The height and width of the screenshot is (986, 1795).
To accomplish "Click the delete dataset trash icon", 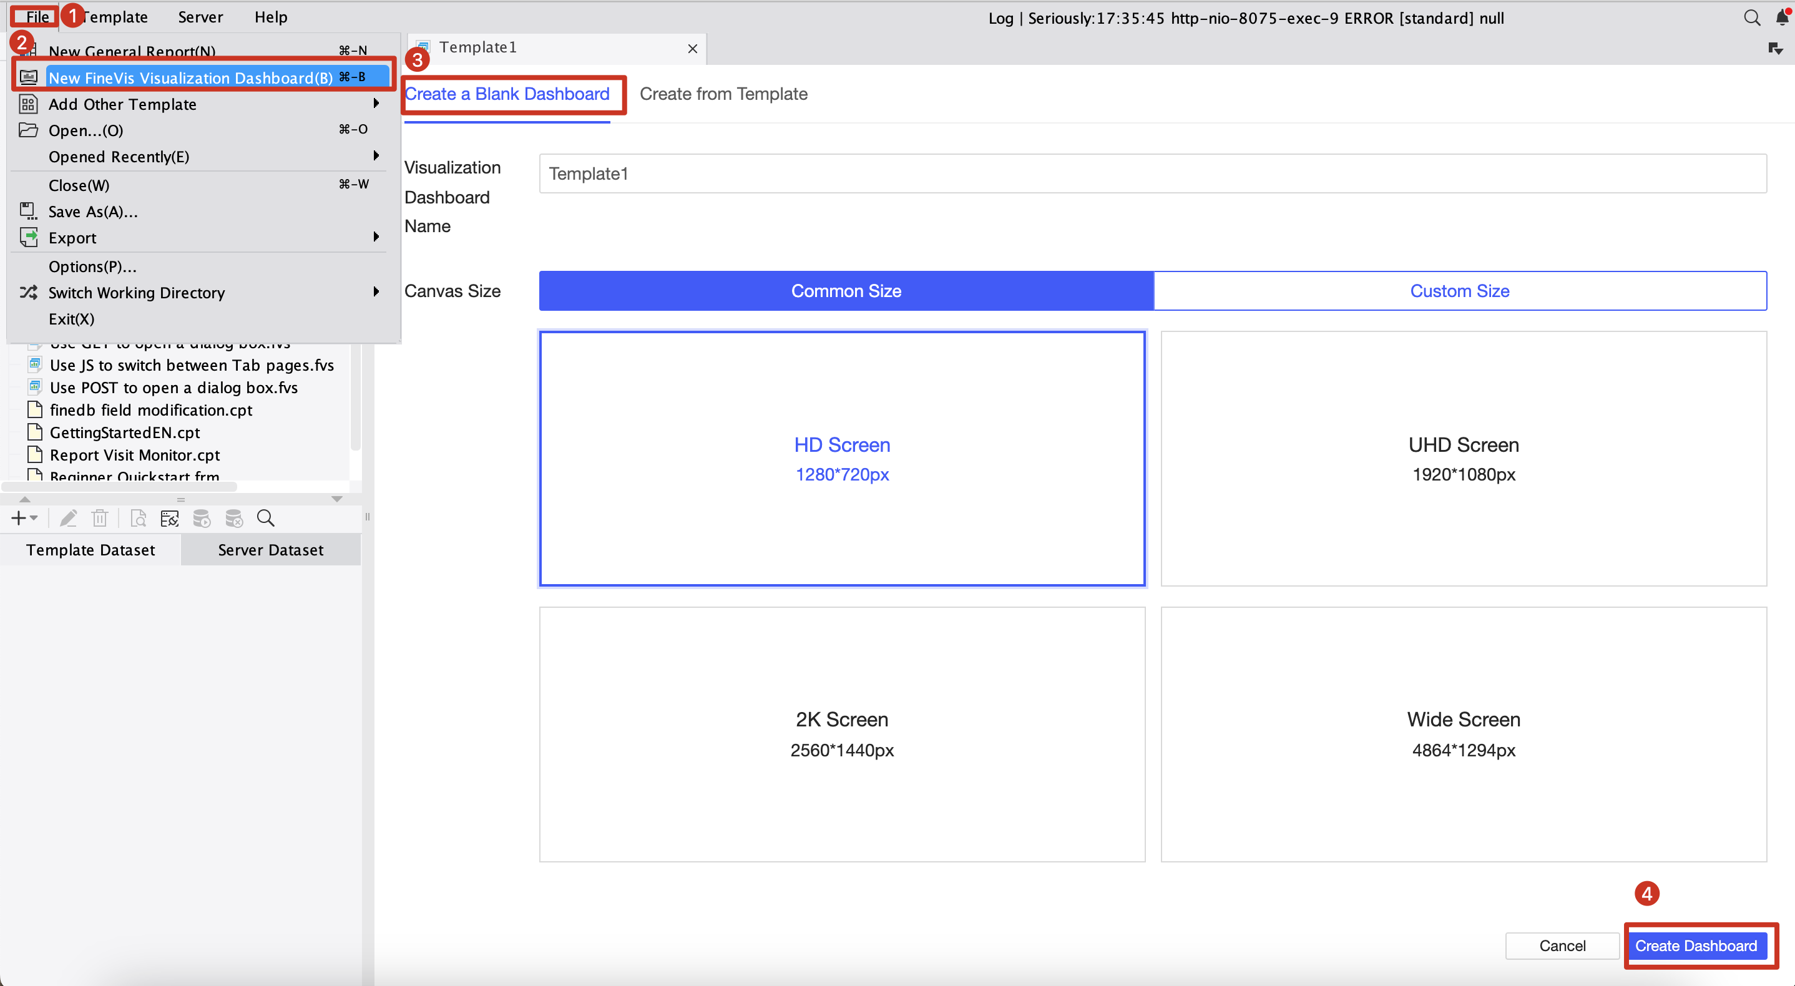I will tap(100, 518).
